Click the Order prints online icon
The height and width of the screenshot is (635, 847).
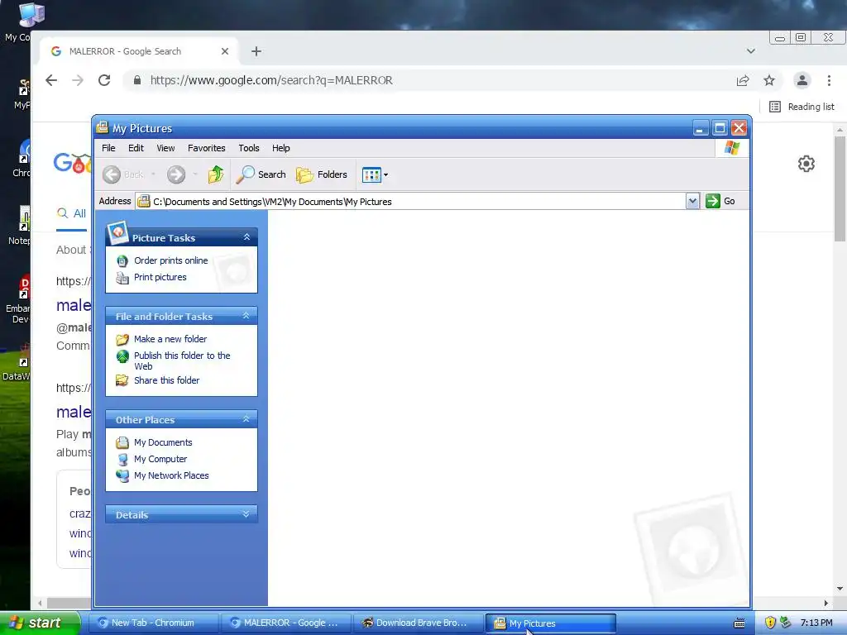click(x=122, y=260)
